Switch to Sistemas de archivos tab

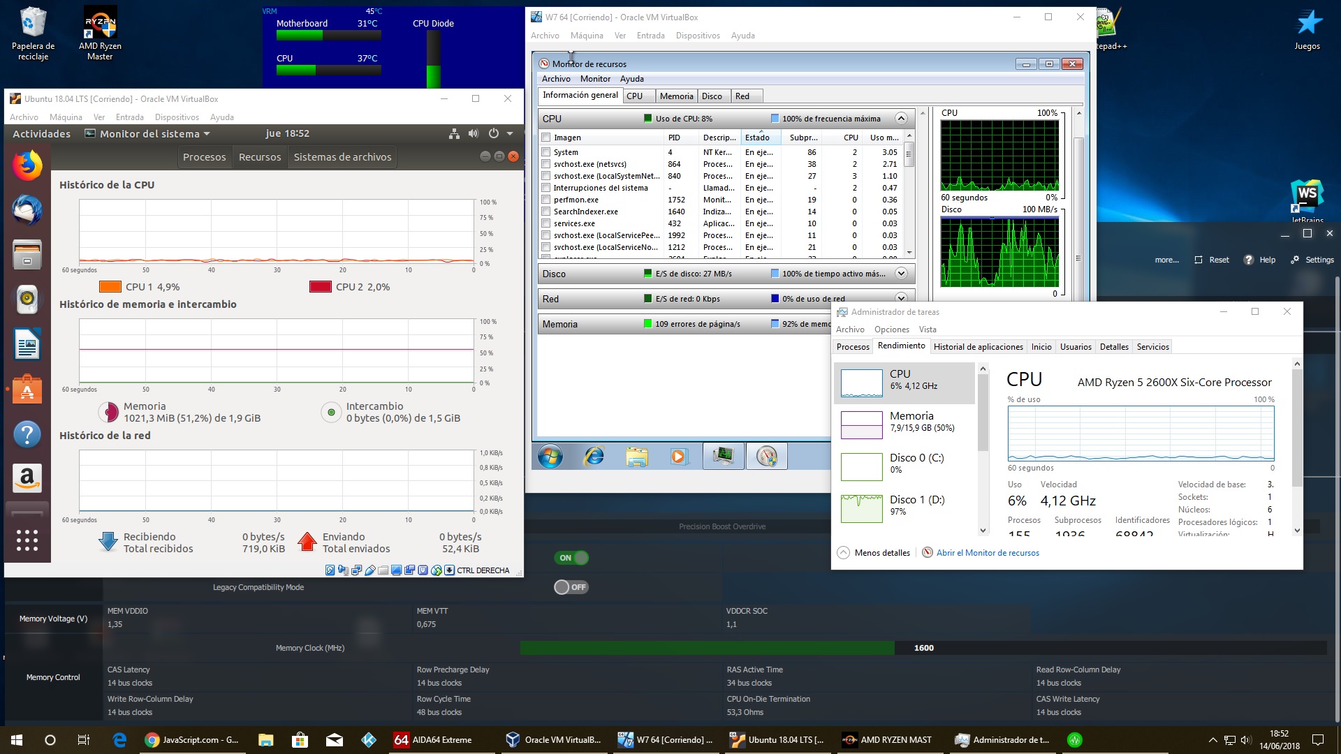[342, 157]
